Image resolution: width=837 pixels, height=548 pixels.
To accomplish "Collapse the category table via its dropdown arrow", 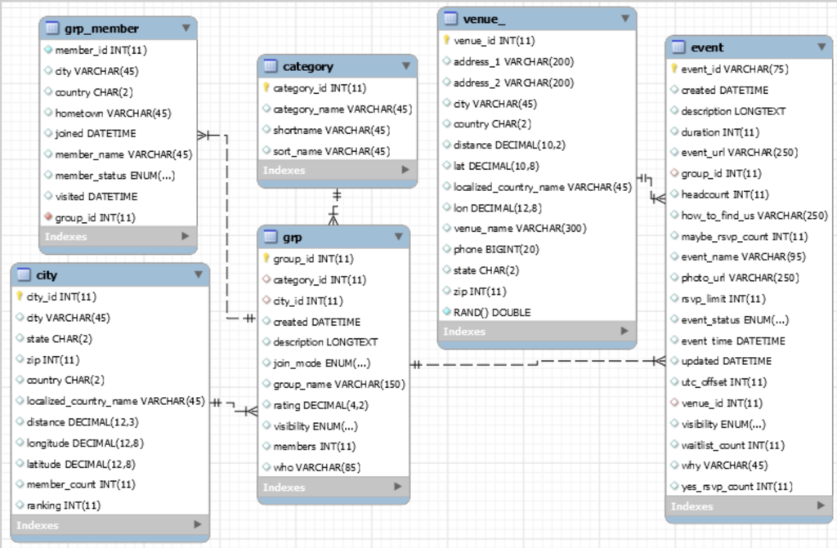I will (405, 66).
